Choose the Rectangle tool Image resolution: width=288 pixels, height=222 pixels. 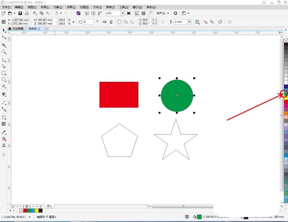pos(4,73)
